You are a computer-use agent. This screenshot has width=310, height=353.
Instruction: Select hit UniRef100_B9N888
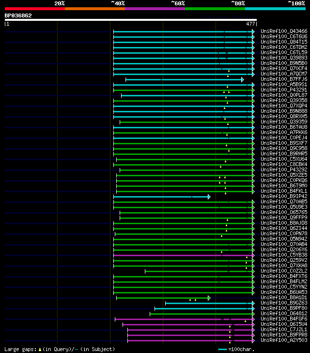pyautogui.click(x=284, y=111)
